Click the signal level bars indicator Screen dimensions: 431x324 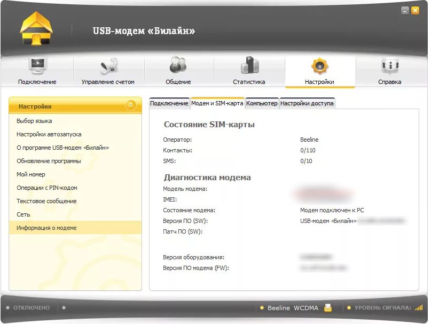(418, 307)
